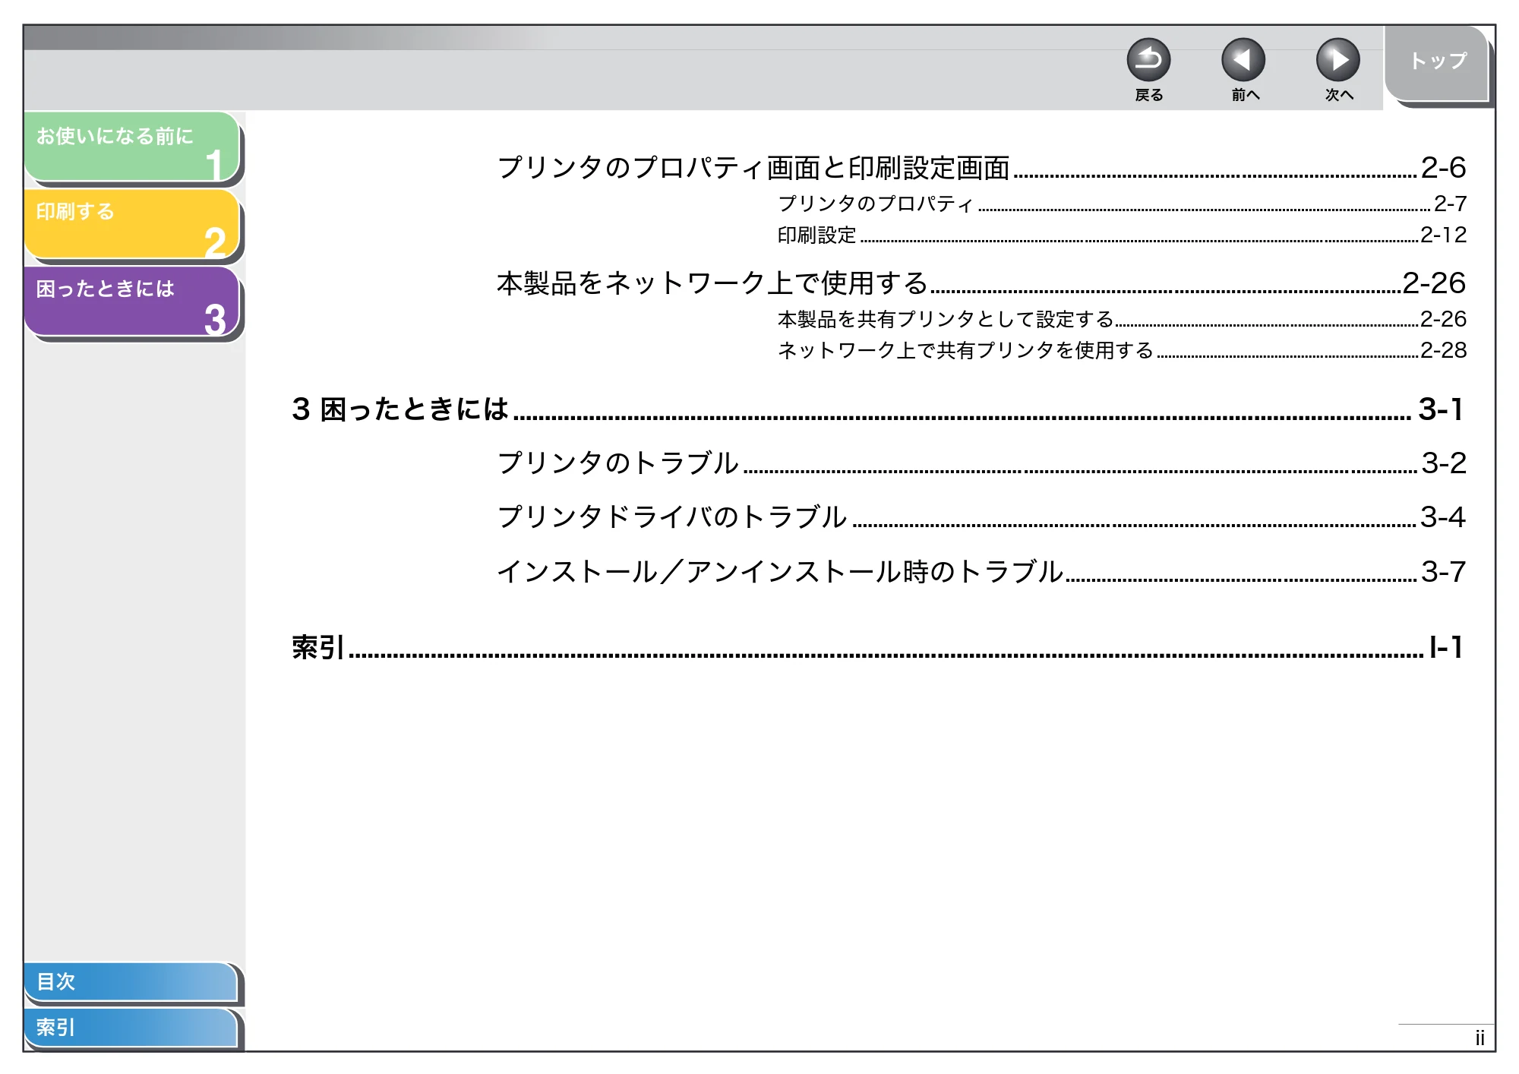Image resolution: width=1519 pixels, height=1074 pixels.
Task: Click page number 2-28
Action: [1443, 350]
